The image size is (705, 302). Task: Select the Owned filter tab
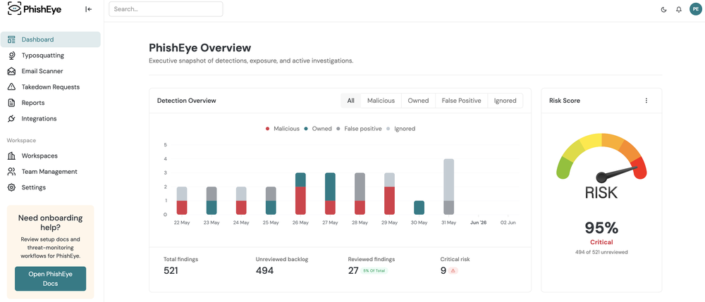418,101
